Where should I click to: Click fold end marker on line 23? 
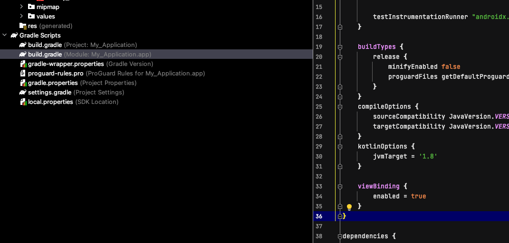[x=340, y=86]
